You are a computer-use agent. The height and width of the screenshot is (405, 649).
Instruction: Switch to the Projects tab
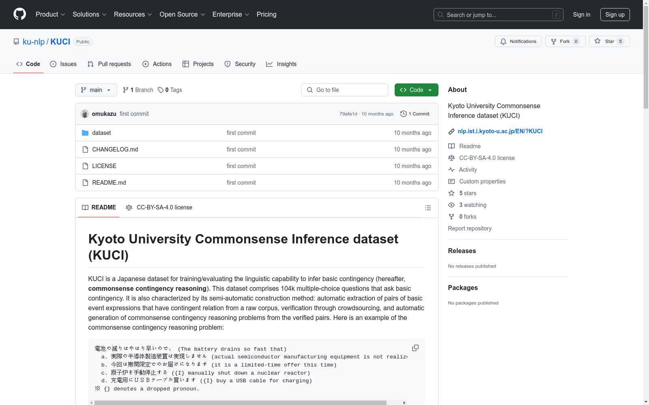(198, 64)
